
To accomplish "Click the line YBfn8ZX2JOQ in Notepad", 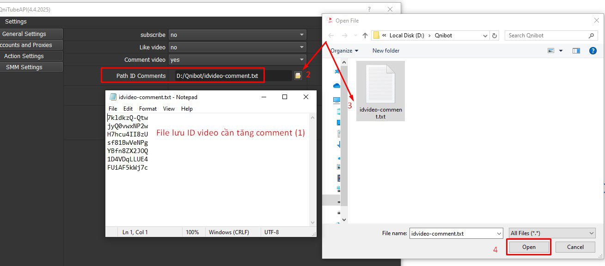I will (x=128, y=151).
